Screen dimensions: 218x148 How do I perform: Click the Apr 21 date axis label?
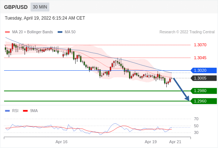point(175,142)
